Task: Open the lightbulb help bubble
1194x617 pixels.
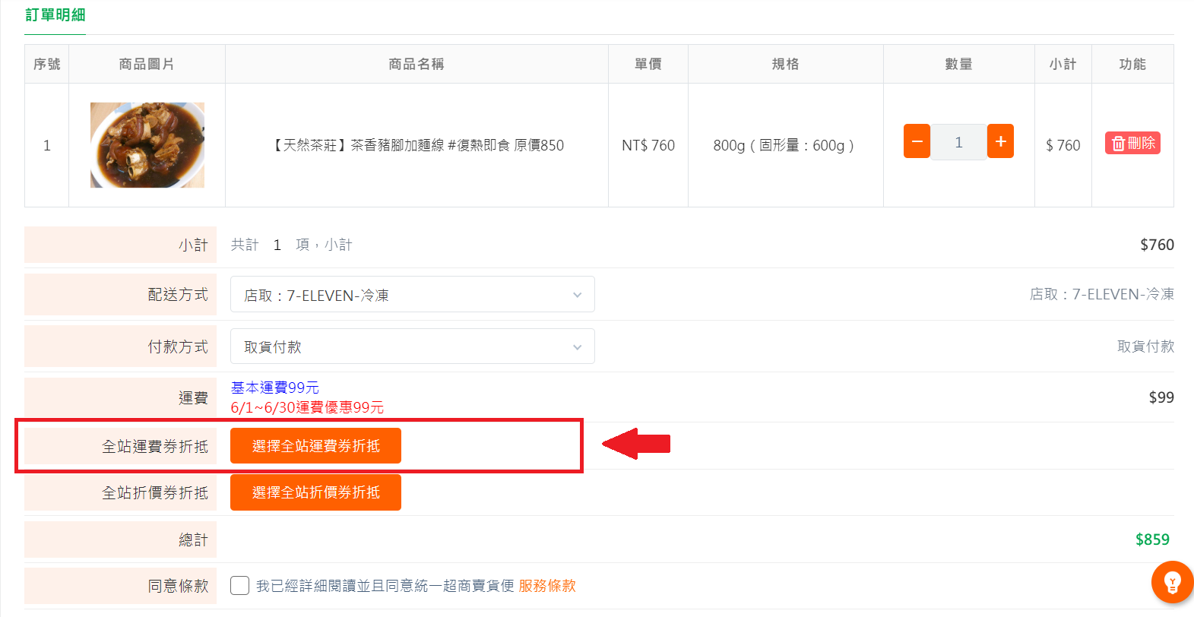Action: tap(1172, 582)
